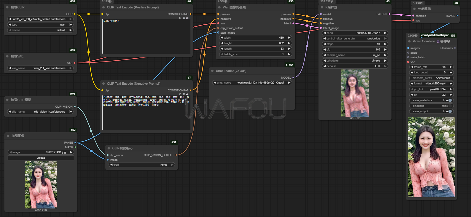This screenshot has width=471, height=217.
Task: Click the negative prompt text area
Action: [147, 113]
